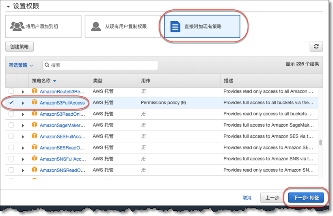Click the policy cube icon for AmazonSESFullAcc
This screenshot has width=333, height=216.
(x=35, y=136)
